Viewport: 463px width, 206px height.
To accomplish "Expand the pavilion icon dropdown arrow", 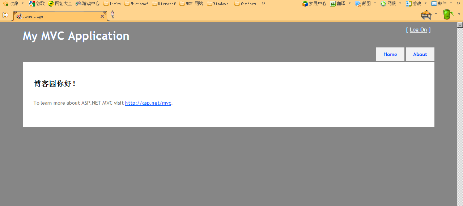I will (436, 14).
